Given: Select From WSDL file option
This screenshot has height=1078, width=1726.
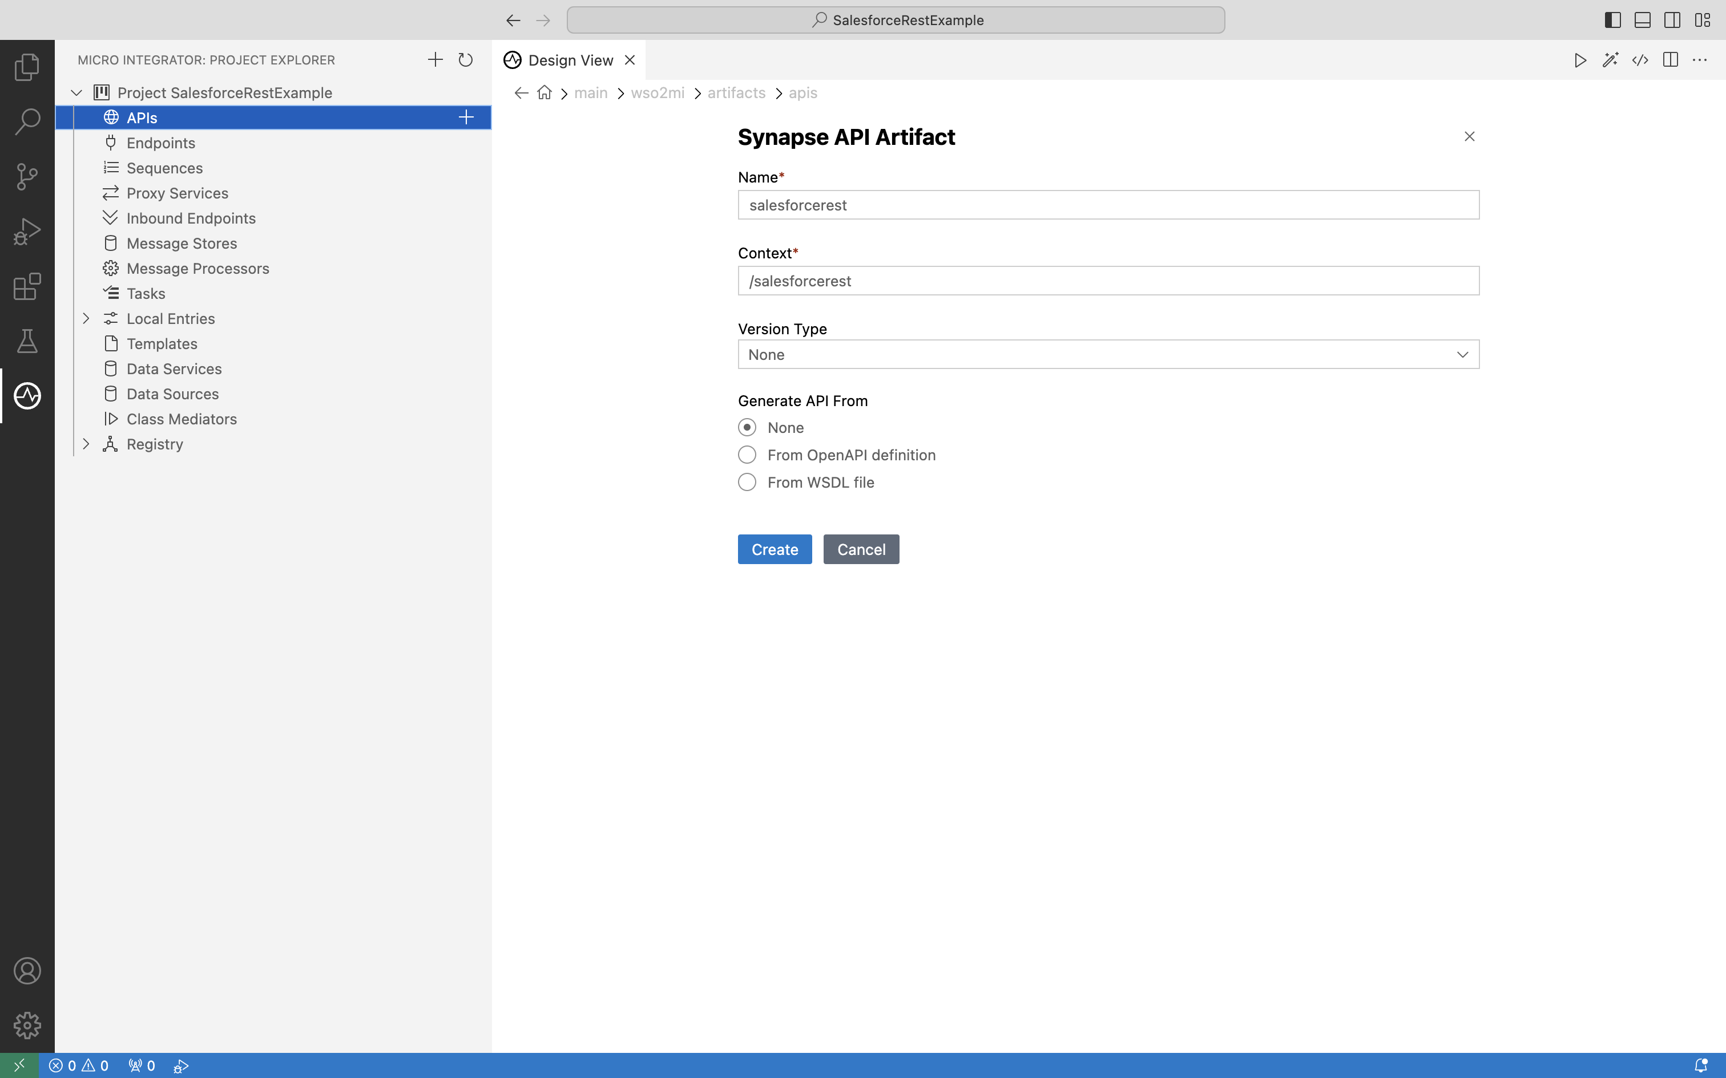Looking at the screenshot, I should point(747,483).
